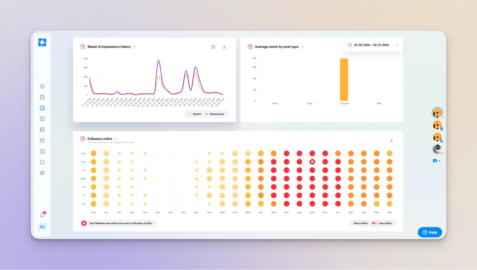This screenshot has height=270, width=477.
Task: Open the dashboard grid icon in sidebar
Action: tap(42, 97)
